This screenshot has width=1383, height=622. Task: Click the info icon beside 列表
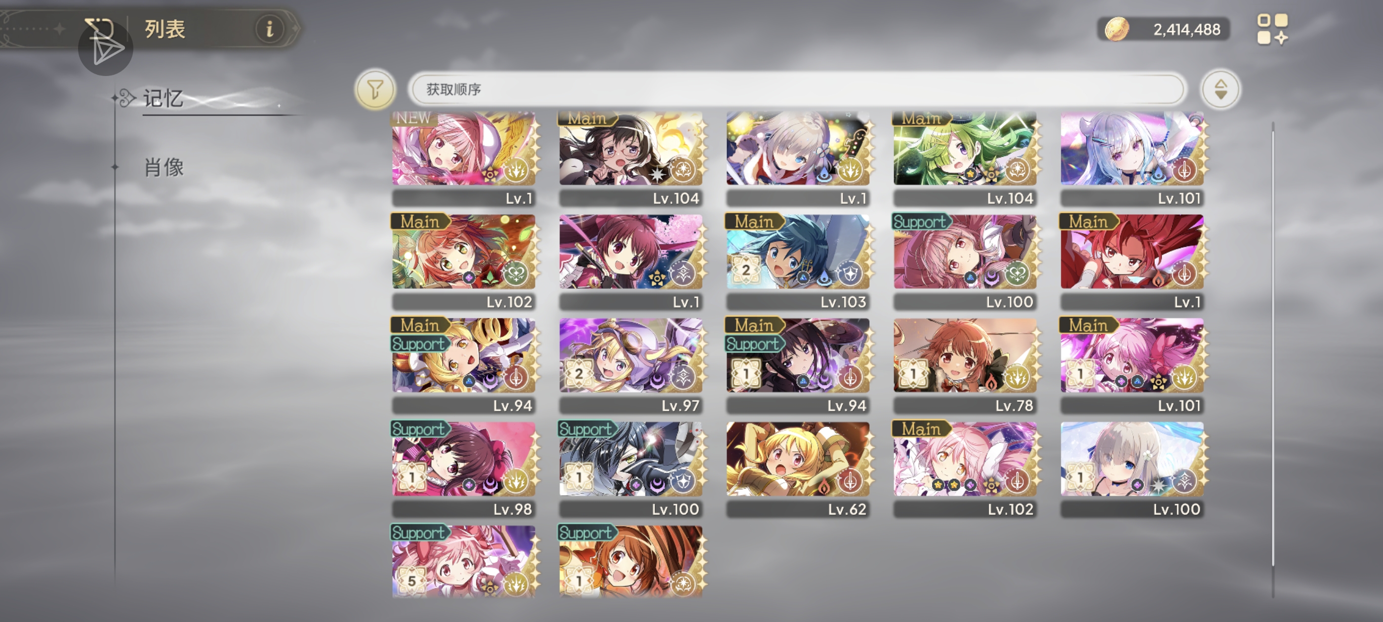(270, 29)
